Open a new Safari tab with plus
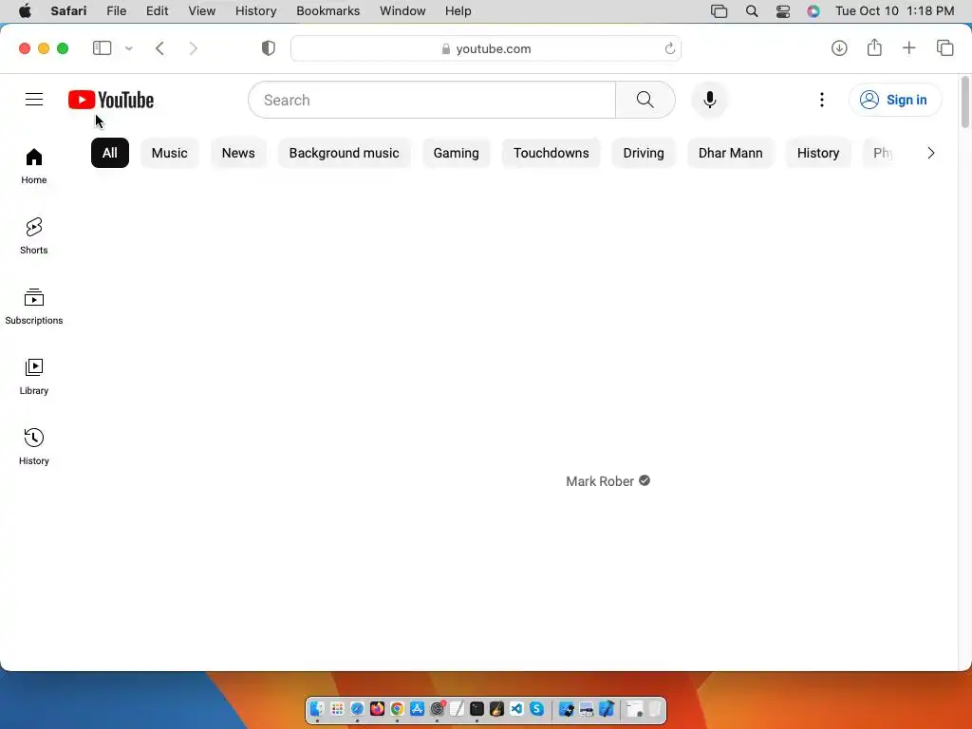This screenshot has height=729, width=972. (908, 48)
